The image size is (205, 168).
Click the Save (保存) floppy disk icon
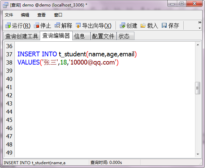(x=164, y=25)
